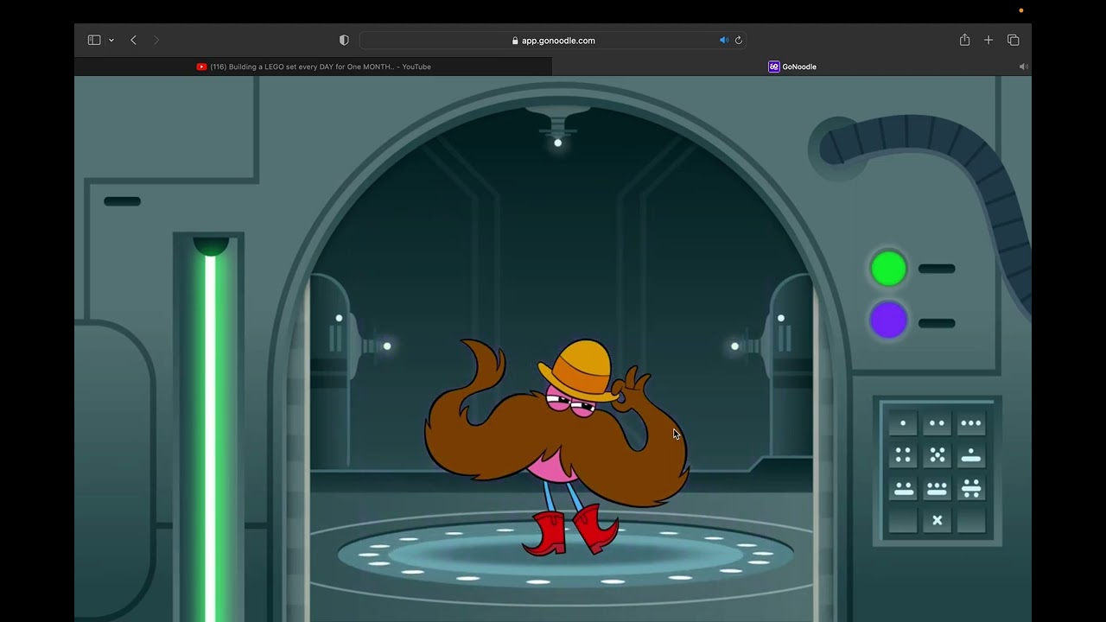Viewport: 1106px width, 622px height.
Task: Mute the GoNoodle tab speaker icon
Action: click(x=1023, y=67)
